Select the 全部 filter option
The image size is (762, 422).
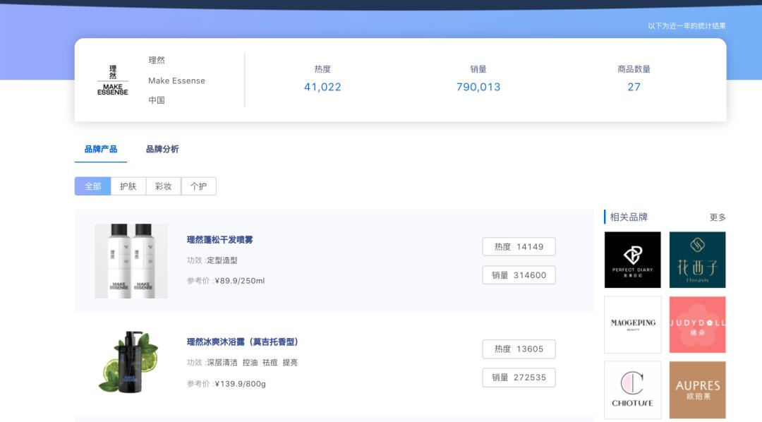[92, 186]
